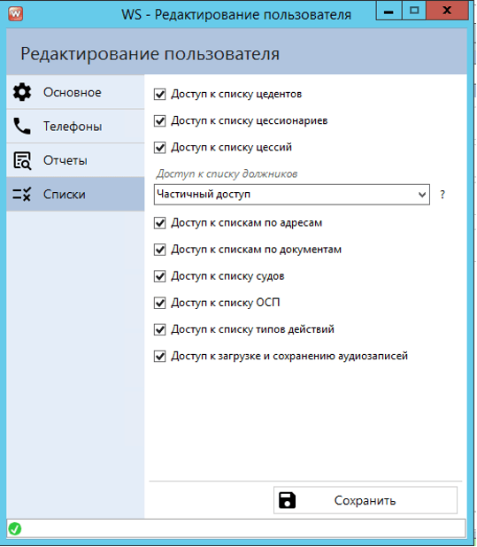Image resolution: width=477 pixels, height=547 pixels.
Task: Open the Телефоны tab
Action: coord(75,126)
